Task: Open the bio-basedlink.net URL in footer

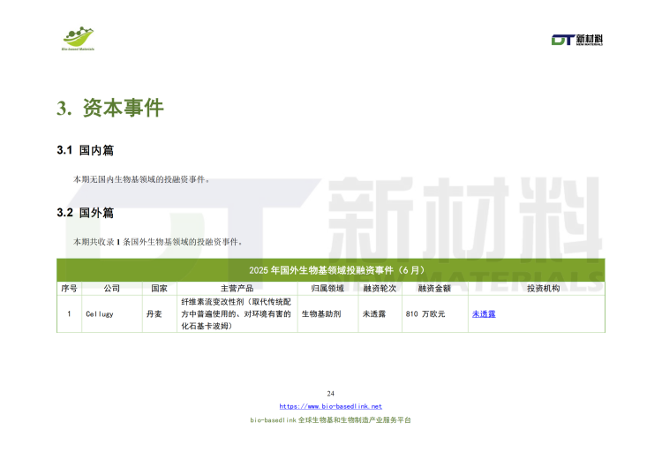Action: 330,406
